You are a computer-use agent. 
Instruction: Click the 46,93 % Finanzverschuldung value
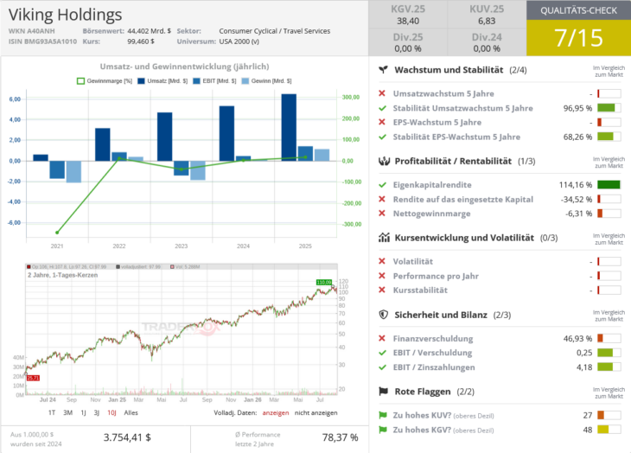tap(577, 338)
